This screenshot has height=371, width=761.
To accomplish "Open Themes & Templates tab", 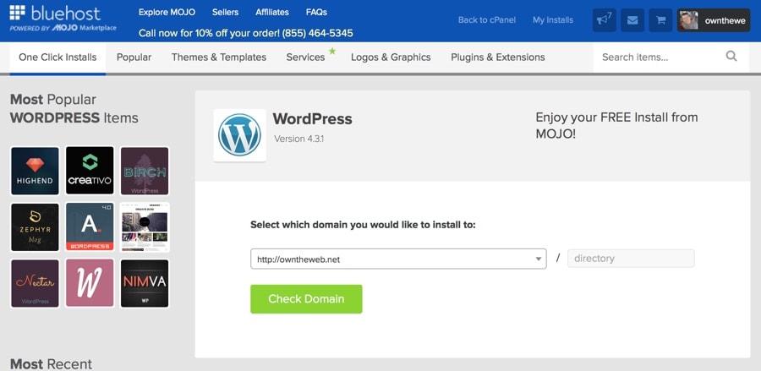I will 219,57.
